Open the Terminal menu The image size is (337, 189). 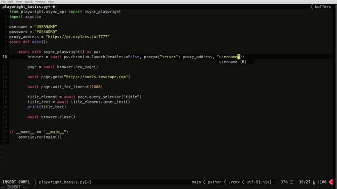point(41,2)
